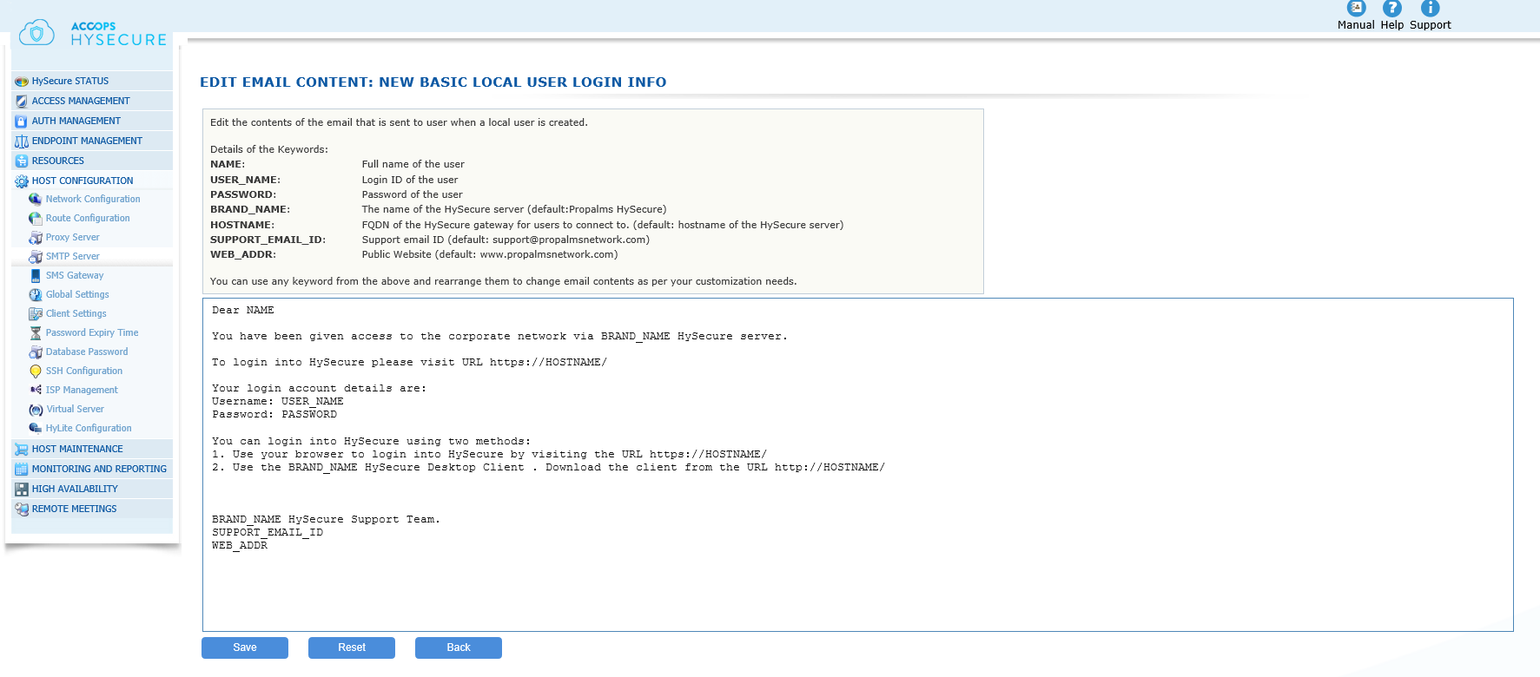Viewport: 1540px width, 677px height.
Task: Click the Access Management icon
Action: pyautogui.click(x=22, y=102)
